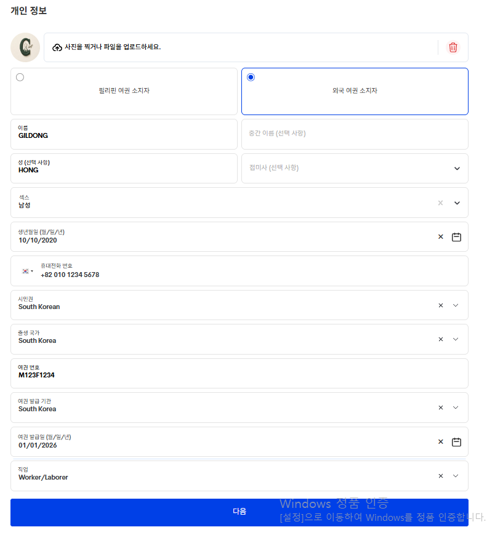Select the 필리핀 여권 소지자 radio button
487x543 pixels.
[x=20, y=77]
